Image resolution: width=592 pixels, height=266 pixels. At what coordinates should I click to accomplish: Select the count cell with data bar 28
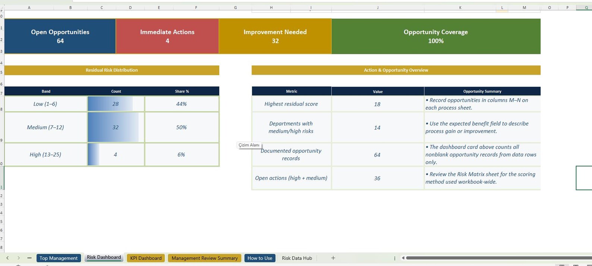click(116, 104)
